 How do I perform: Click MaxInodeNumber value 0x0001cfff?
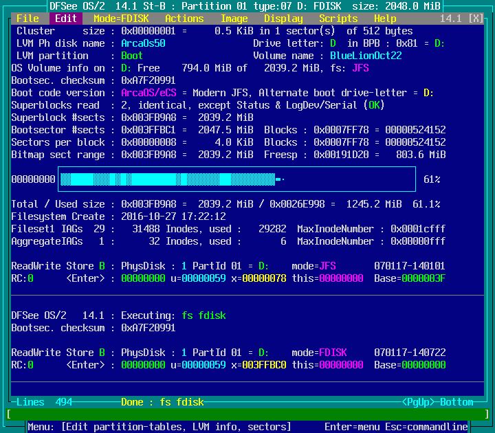pyautogui.click(x=418, y=229)
